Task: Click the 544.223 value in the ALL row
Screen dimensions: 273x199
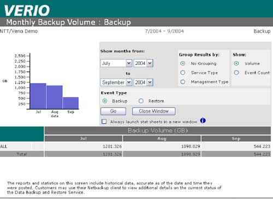Action: tap(262, 146)
